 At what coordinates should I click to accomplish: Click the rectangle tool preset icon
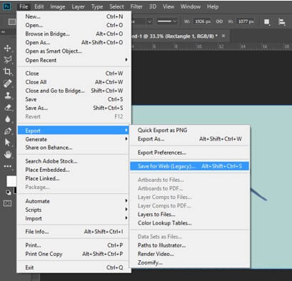tap(12, 22)
